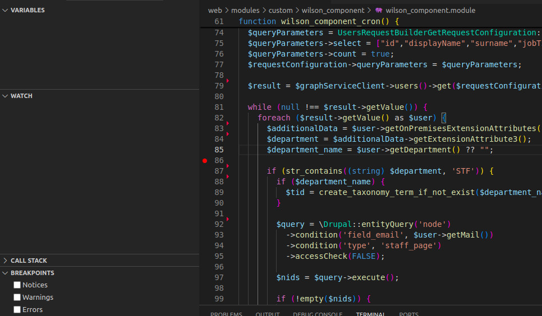This screenshot has height=316, width=542.
Task: Open the OUTPUT panel tab
Action: click(268, 314)
